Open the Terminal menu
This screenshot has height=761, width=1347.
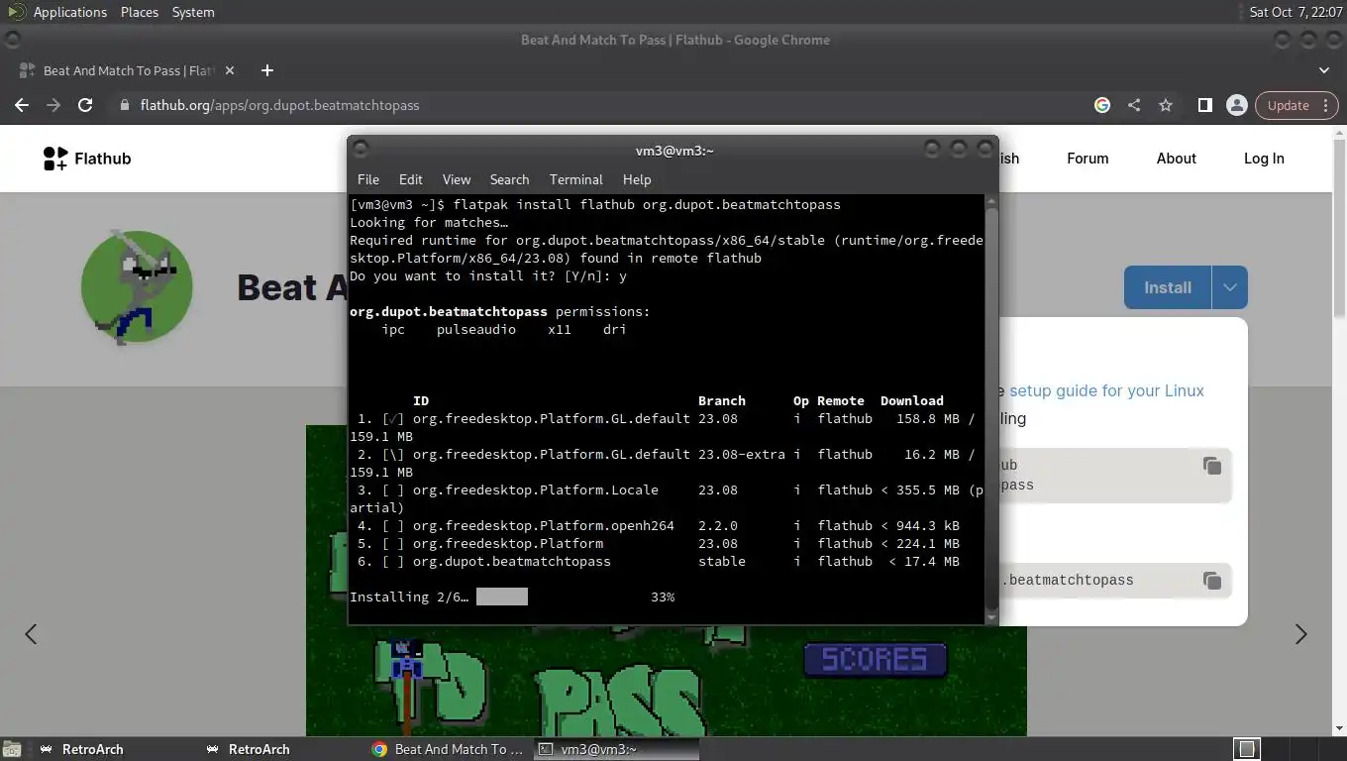pos(576,179)
